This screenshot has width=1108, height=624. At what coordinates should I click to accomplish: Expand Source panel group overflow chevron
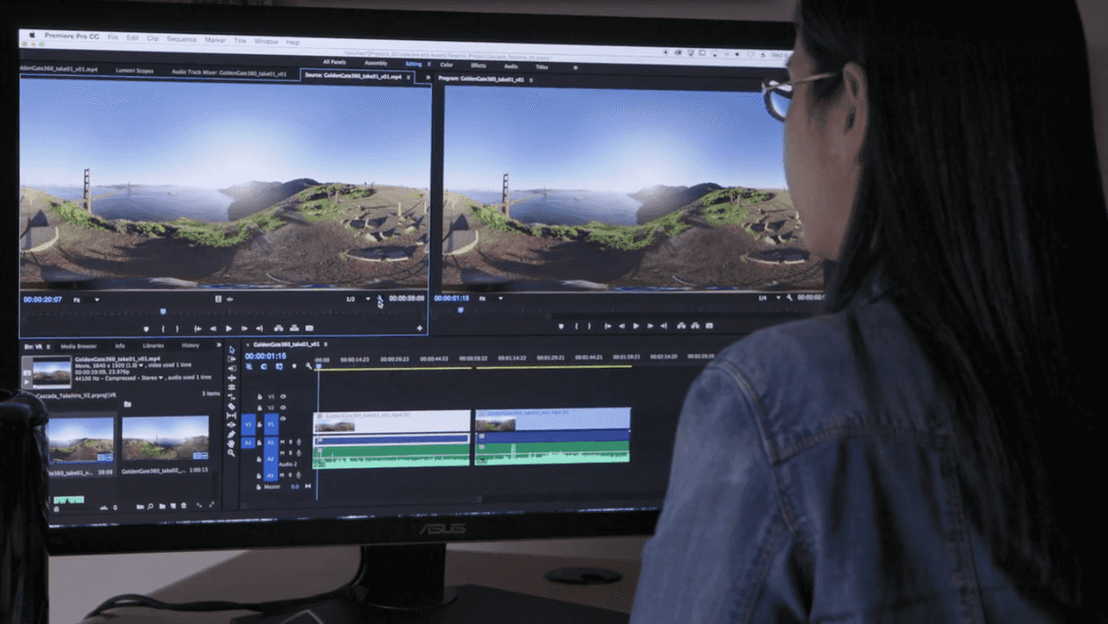(x=427, y=77)
